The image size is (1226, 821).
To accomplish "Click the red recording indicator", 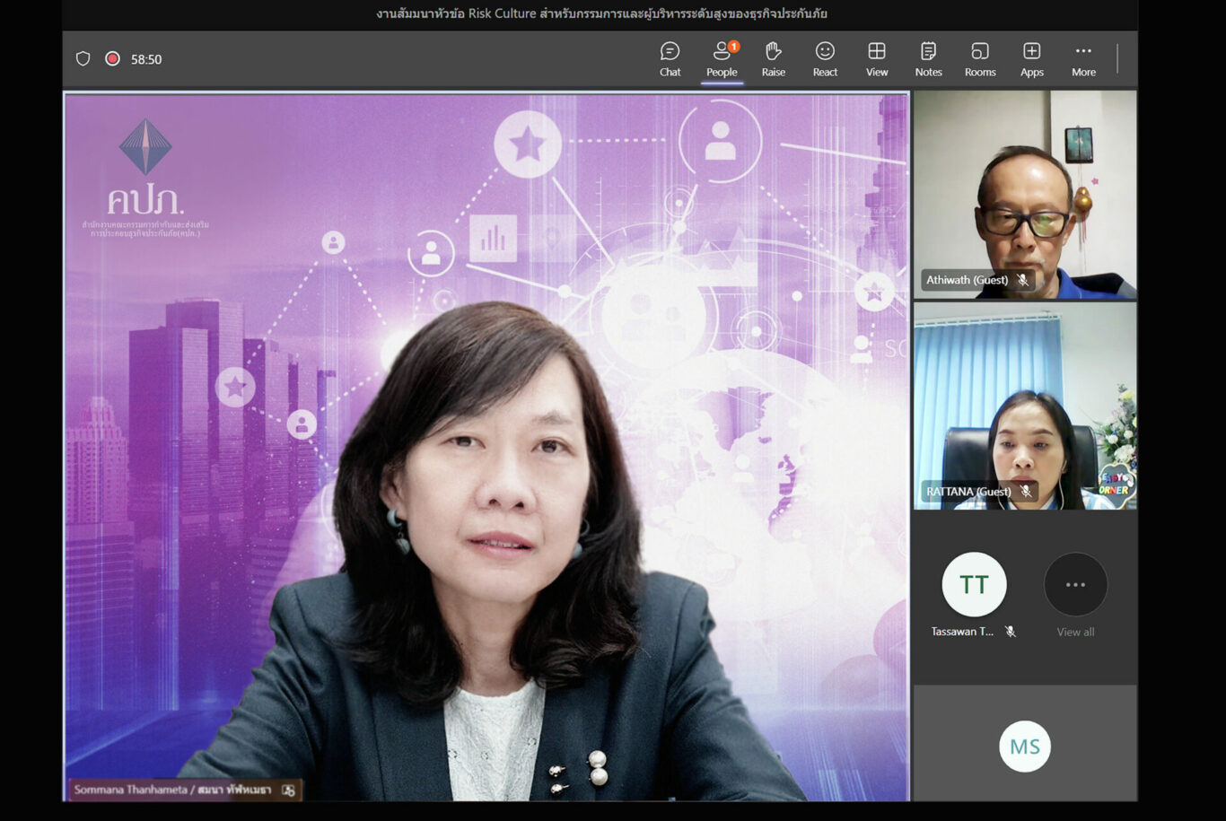I will tap(112, 59).
